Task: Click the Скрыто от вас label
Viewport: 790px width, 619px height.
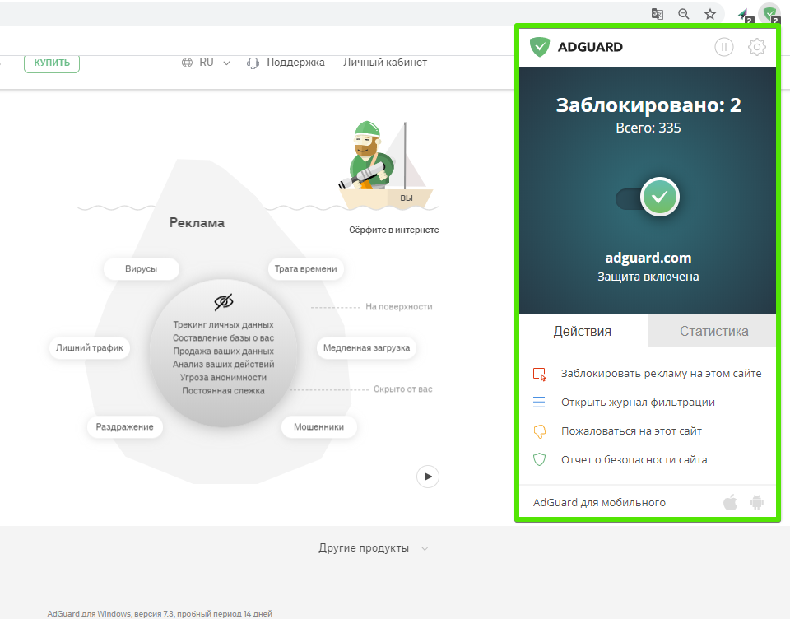Action: tap(403, 389)
